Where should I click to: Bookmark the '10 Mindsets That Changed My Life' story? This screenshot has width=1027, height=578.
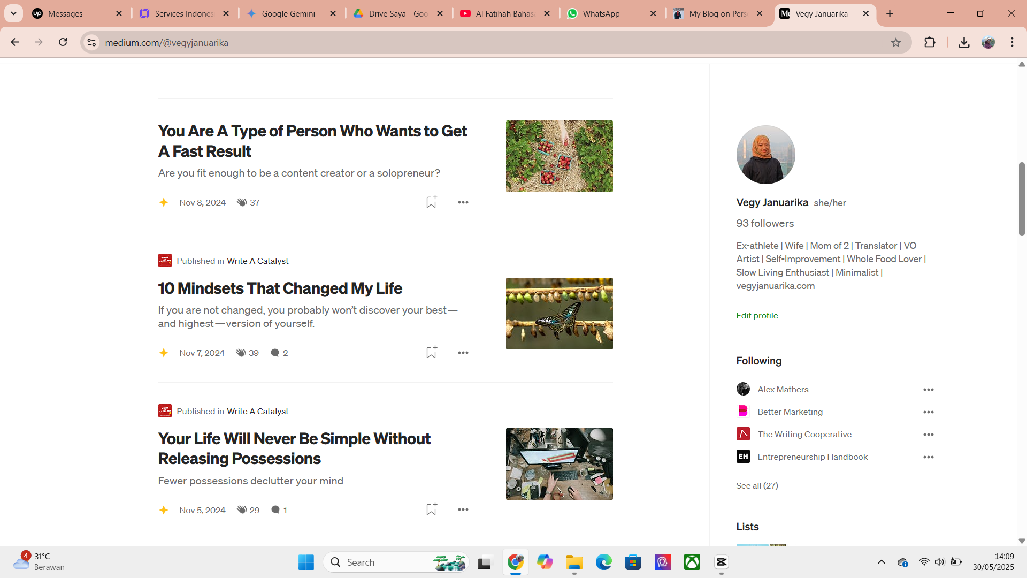(x=431, y=352)
